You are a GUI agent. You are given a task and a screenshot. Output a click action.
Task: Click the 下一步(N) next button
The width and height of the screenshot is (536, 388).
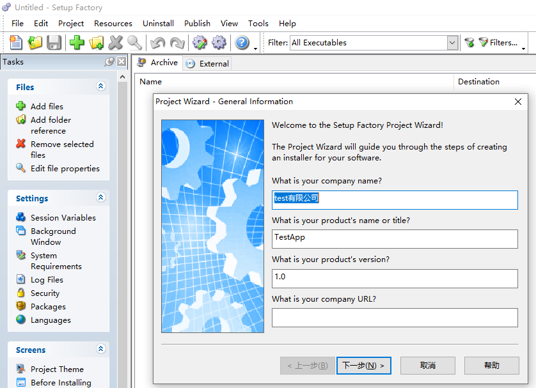[364, 366]
